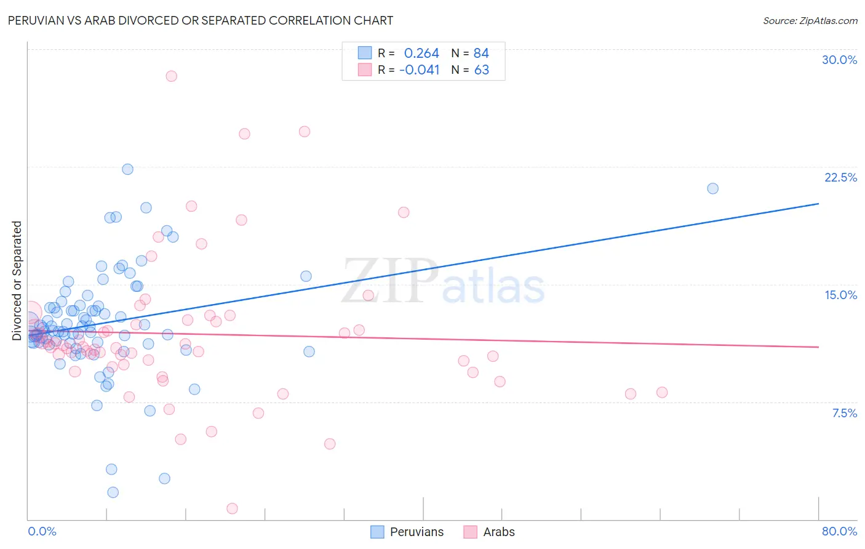Select the Arabs legend label
This screenshot has width=865, height=549.
(499, 532)
